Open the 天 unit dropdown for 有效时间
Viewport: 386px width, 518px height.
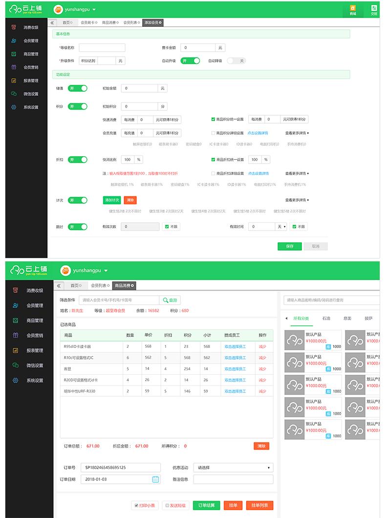click(x=282, y=227)
